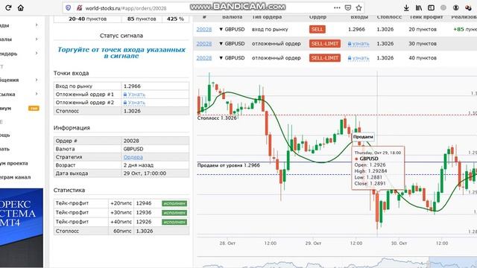Image resolution: width=477 pixels, height=268 pixels.
Task: Click 'Продаем от уровня 1.2966' chart label
Action: 229,165
